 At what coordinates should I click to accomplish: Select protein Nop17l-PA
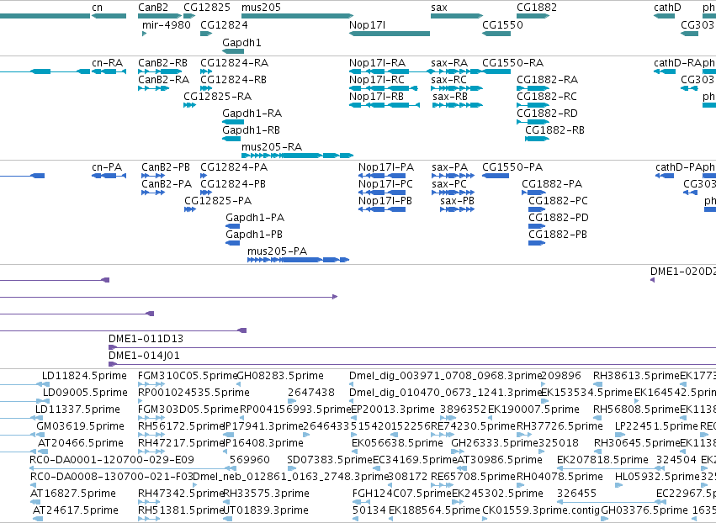tap(386, 167)
